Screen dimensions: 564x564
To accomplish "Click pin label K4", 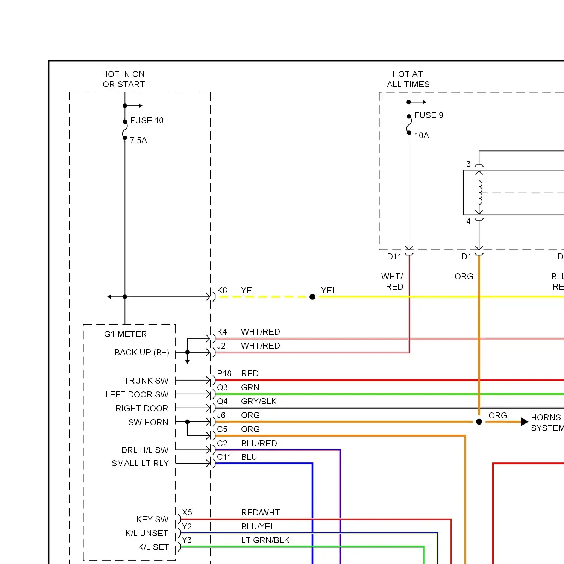I will tap(222, 332).
